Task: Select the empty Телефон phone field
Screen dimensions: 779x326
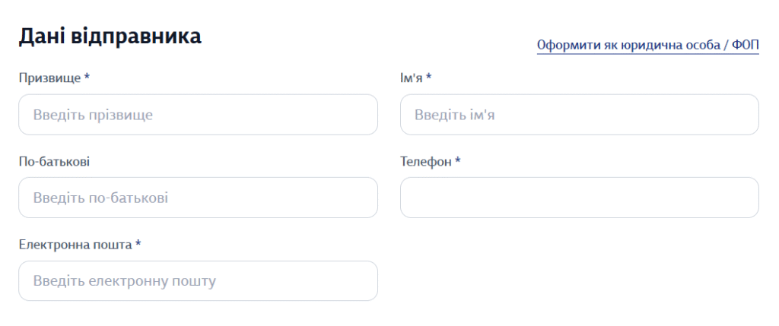Action: [x=579, y=198]
